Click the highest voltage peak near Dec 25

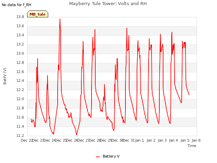[x=60, y=19]
